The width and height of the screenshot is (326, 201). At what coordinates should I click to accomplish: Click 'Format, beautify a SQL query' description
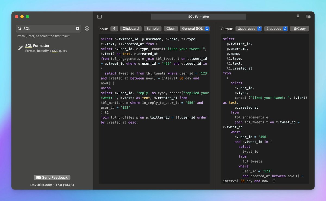point(46,51)
